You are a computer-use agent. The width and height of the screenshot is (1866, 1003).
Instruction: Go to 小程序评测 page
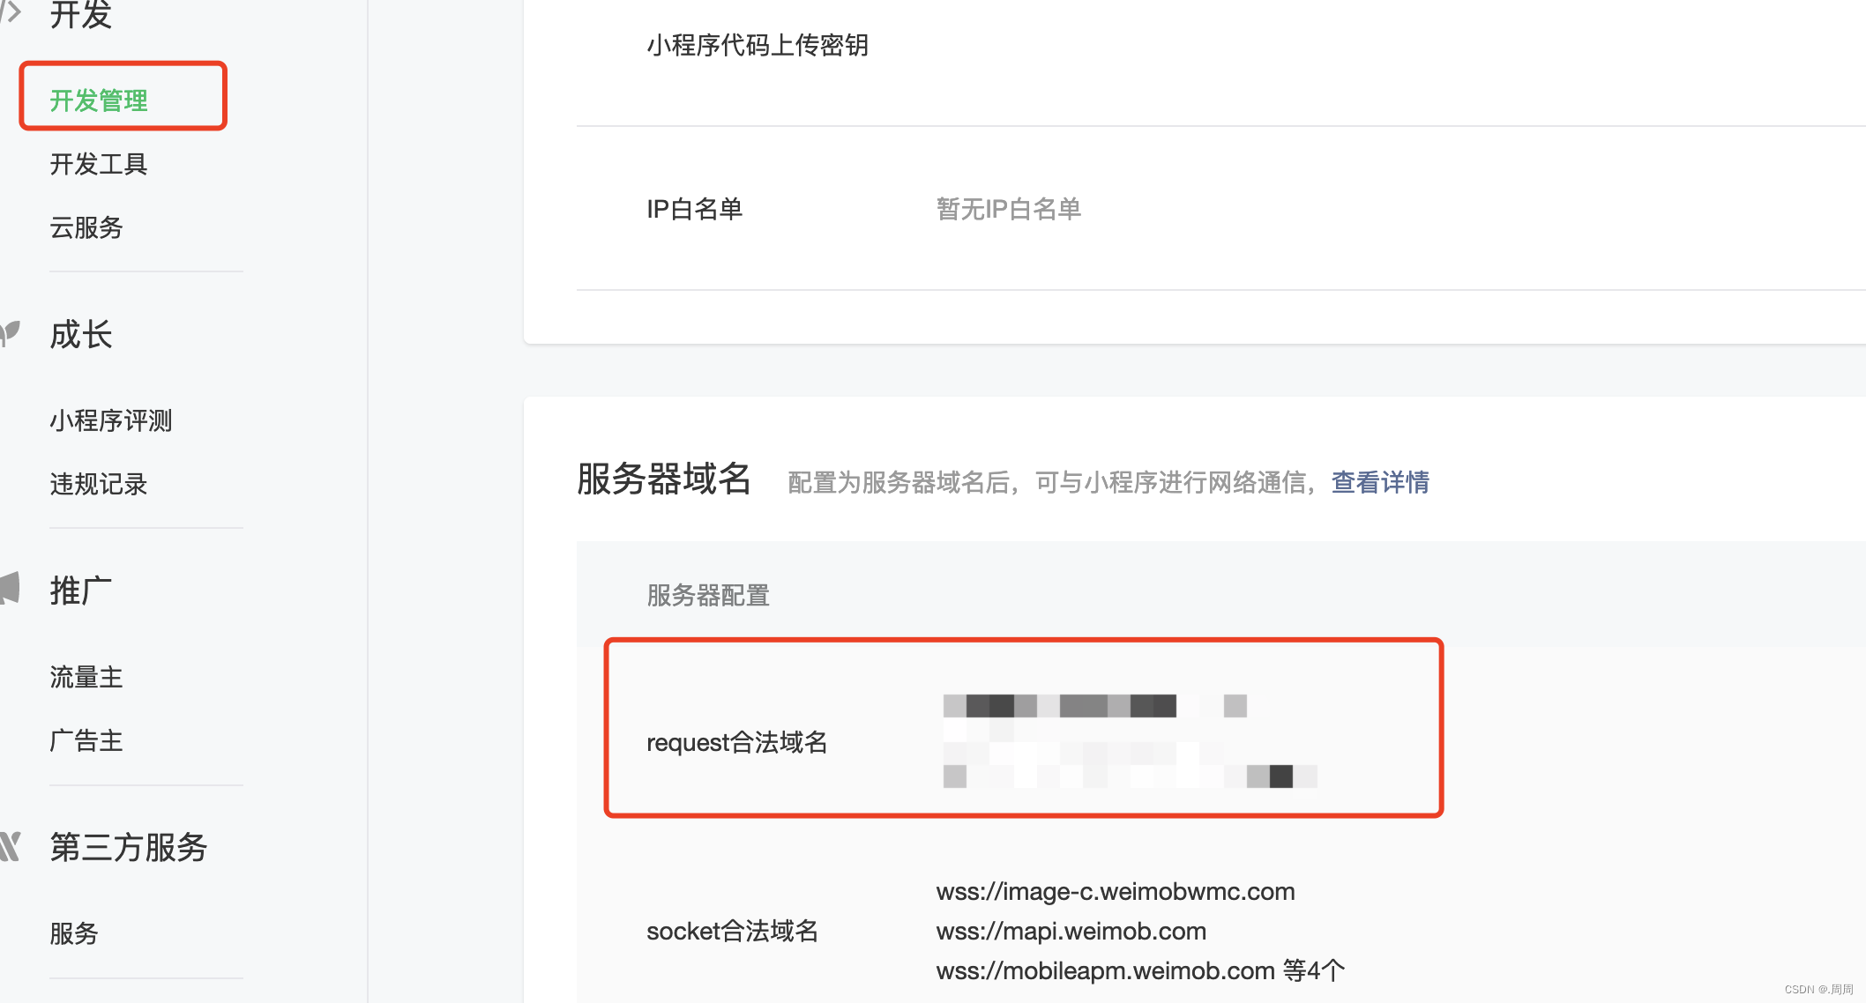(x=111, y=420)
